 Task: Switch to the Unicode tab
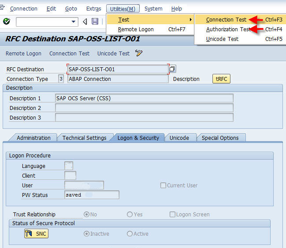(179, 138)
